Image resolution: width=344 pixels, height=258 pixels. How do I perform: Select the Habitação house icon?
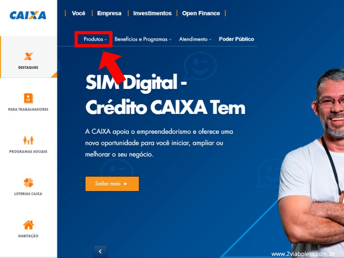28,224
